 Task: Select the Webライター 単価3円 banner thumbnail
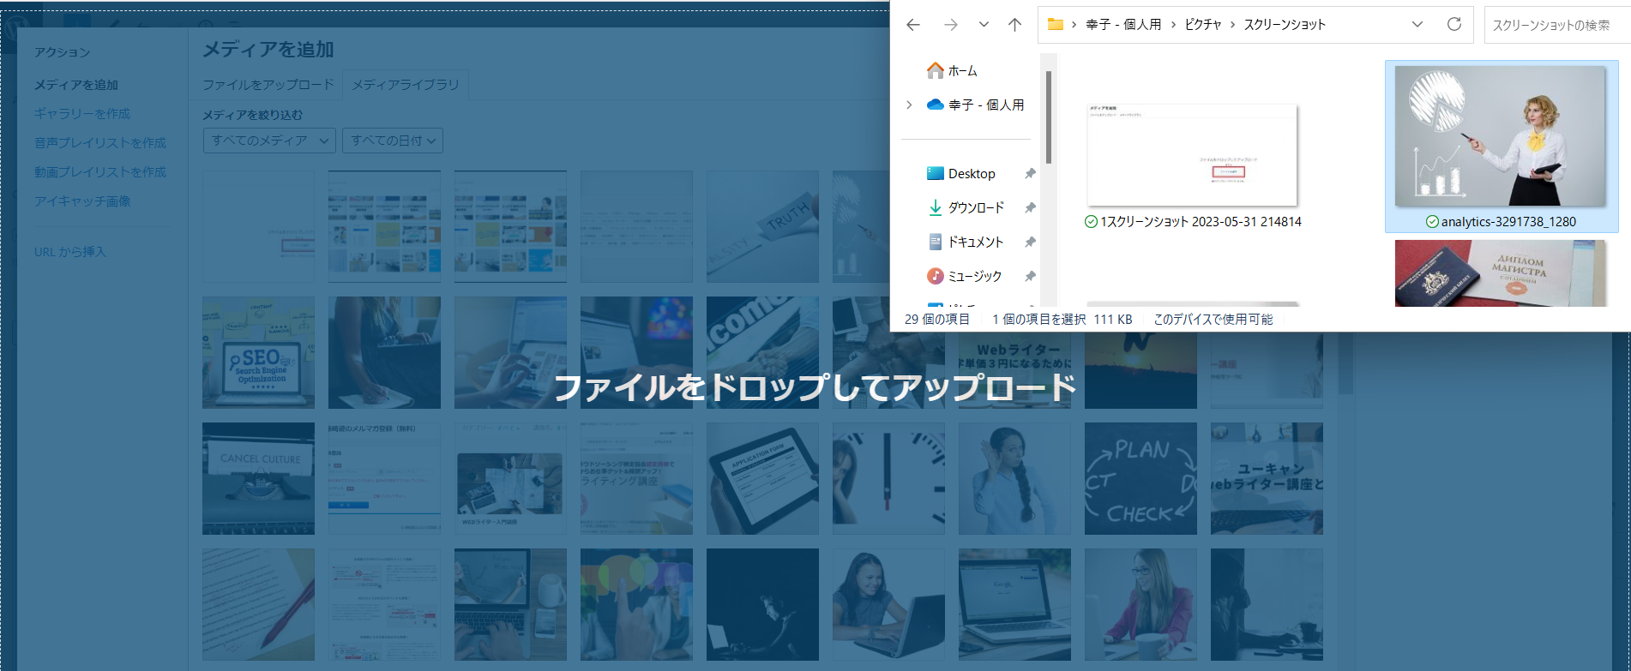point(1014,370)
